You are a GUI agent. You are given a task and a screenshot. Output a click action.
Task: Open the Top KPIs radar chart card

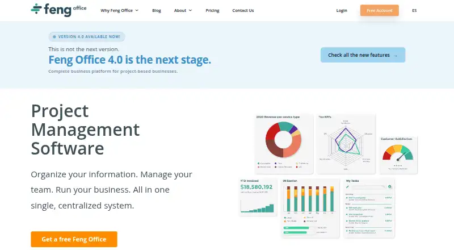(346, 144)
